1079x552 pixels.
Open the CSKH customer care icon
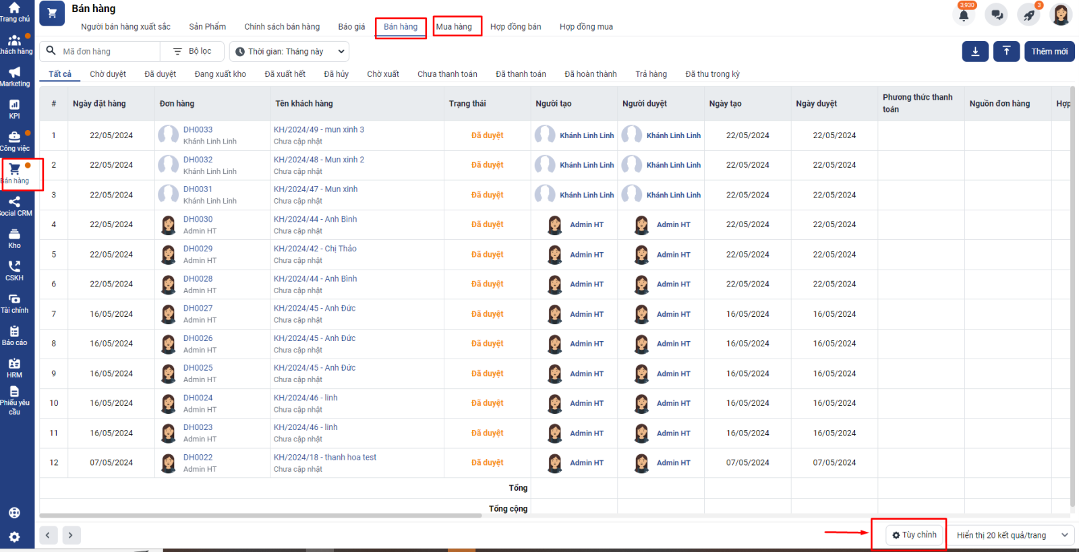(14, 270)
